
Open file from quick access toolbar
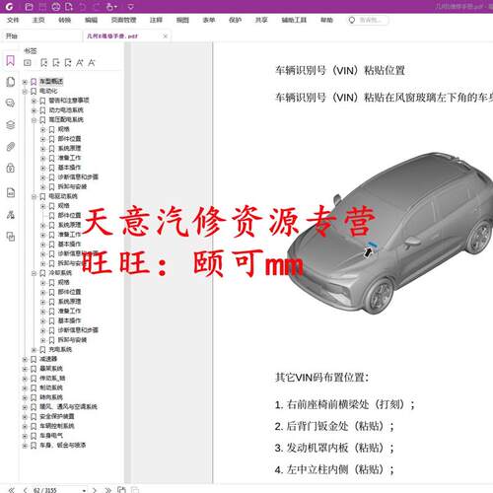coord(30,7)
